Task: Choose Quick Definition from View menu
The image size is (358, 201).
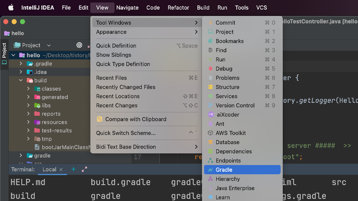Action: [146, 46]
